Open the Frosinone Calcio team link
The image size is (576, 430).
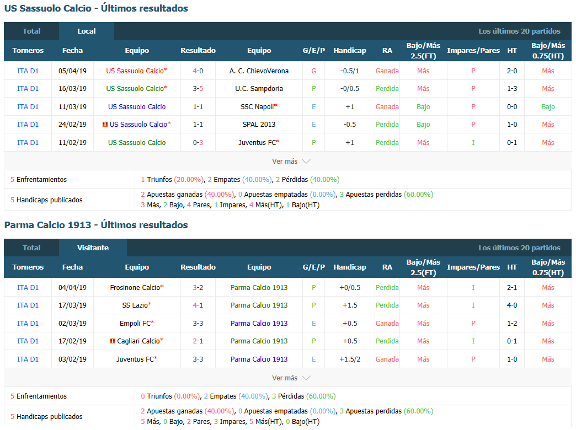[135, 288]
